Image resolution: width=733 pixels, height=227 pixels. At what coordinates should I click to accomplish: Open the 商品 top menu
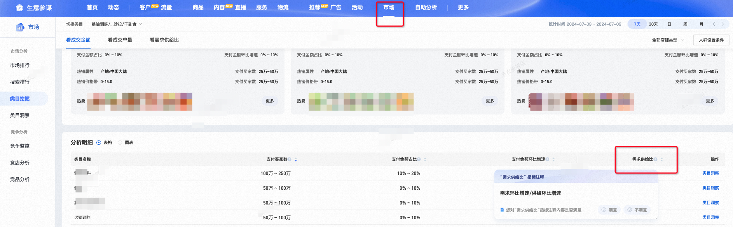[x=198, y=7]
